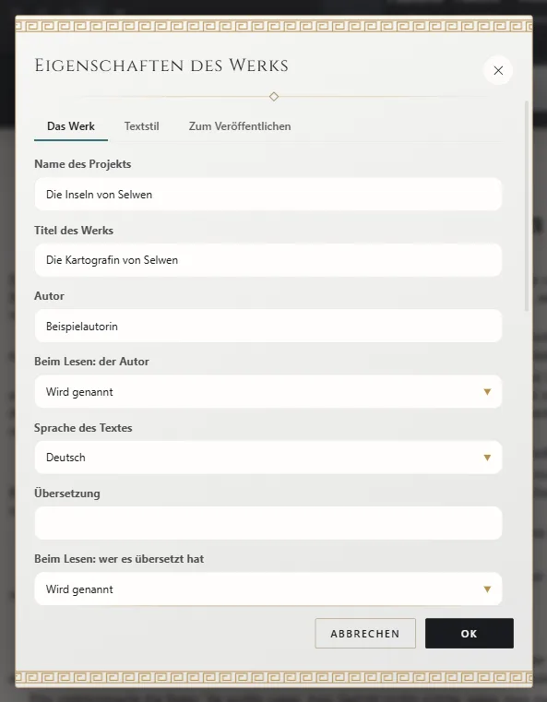Image resolution: width=547 pixels, height=702 pixels.
Task: Open the Zum Veröffentlichen tab
Action: point(240,126)
